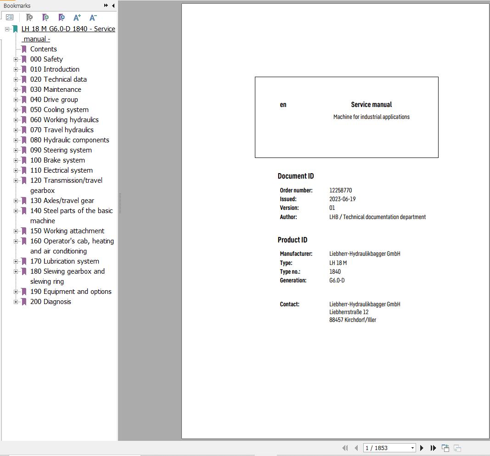The image size is (490, 456).
Task: Select 090 Steering system bookmark
Action: pyautogui.click(x=61, y=150)
